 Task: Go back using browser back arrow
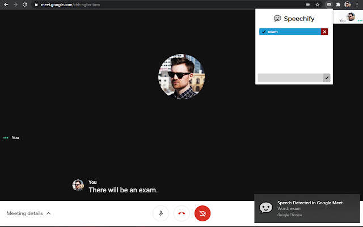pos(6,5)
